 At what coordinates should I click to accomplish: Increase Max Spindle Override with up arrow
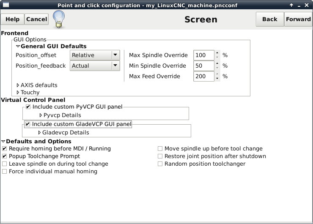coord(217,53)
